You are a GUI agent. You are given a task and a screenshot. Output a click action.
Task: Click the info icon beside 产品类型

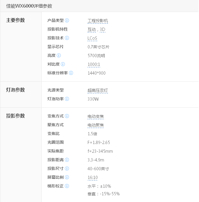(67, 20)
